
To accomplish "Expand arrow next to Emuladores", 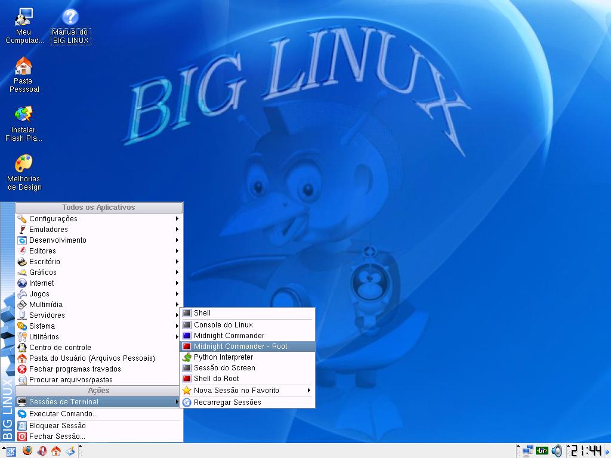I will 177,230.
